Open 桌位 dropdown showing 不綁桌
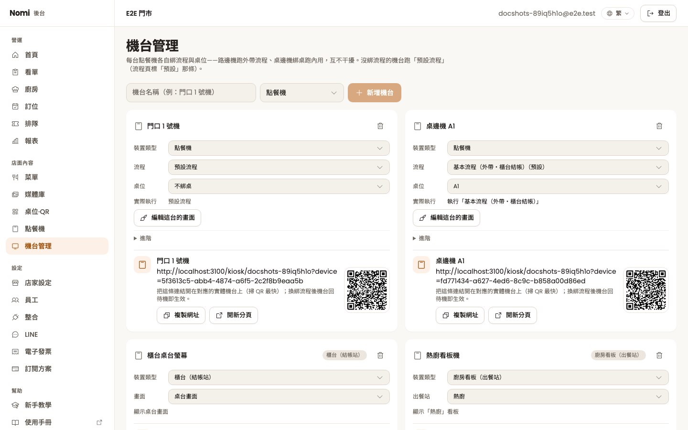Viewport: 688px width, 430px height. tap(279, 186)
